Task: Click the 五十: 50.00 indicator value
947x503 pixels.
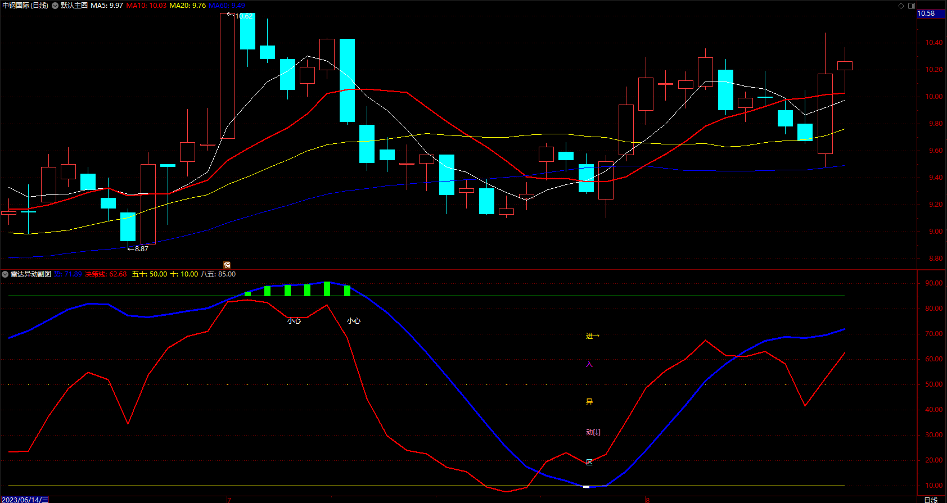Action: (150, 274)
